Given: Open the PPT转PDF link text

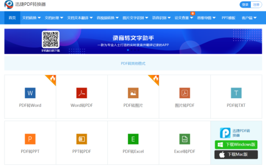Looking at the screenshot, I should pos(82,151).
